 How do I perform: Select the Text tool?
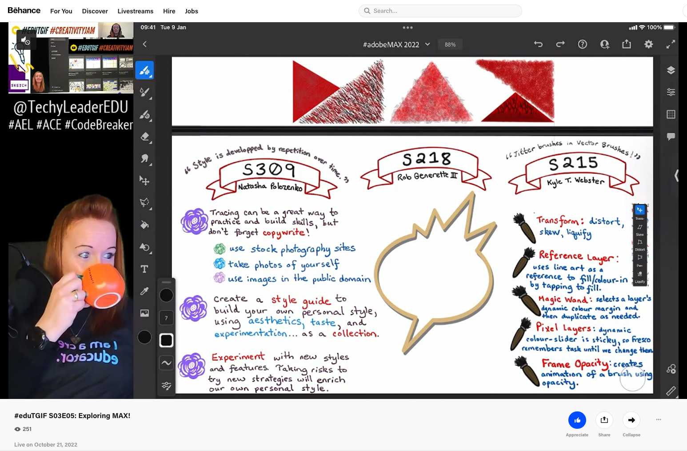[x=144, y=269]
